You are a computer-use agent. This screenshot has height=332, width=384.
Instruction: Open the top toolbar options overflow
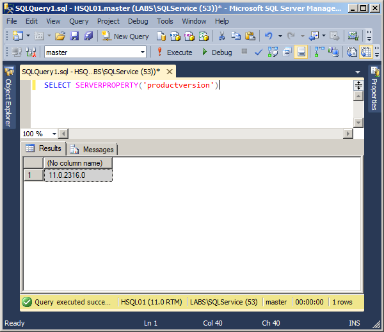(x=369, y=36)
